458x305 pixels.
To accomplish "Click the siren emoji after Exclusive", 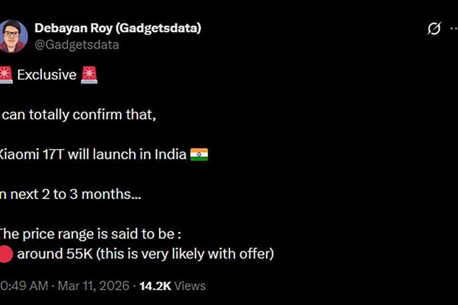I will click(x=89, y=75).
